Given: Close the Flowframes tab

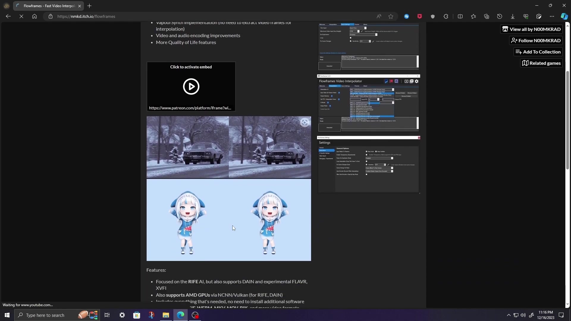Looking at the screenshot, I should (x=79, y=6).
